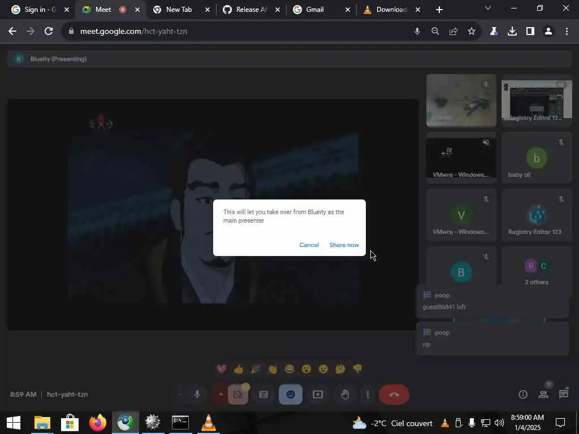Screen dimensions: 579x434
Task: Open more options three-dot menu in Meet
Action: (368, 394)
